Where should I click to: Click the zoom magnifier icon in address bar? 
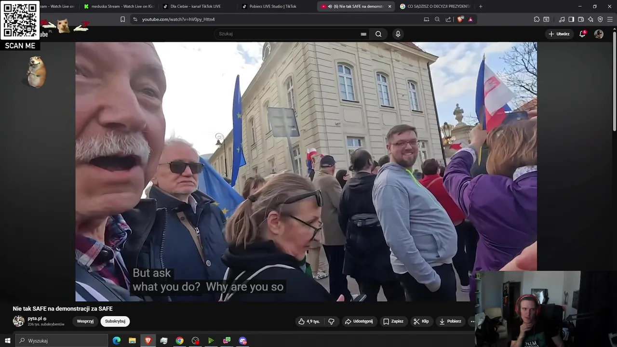click(x=437, y=19)
